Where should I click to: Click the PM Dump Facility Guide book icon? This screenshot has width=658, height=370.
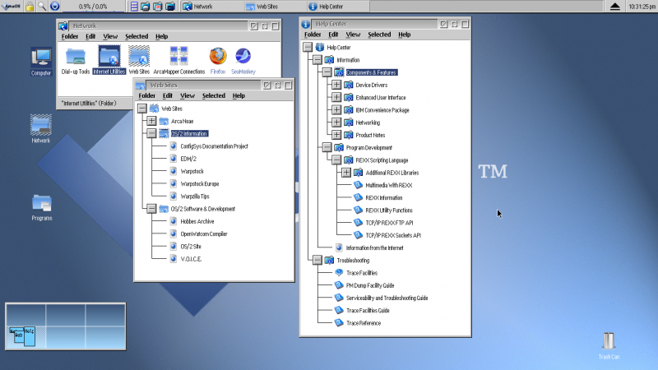339,285
